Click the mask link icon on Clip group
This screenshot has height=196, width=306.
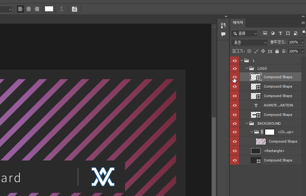[262, 132]
